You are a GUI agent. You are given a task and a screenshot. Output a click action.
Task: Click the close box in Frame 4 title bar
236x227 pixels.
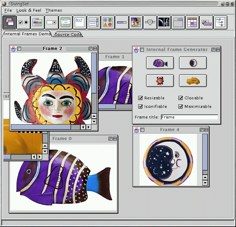(x=142, y=130)
